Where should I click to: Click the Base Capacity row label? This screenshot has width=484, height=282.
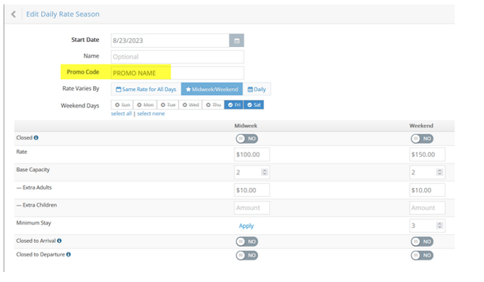pyautogui.click(x=33, y=170)
